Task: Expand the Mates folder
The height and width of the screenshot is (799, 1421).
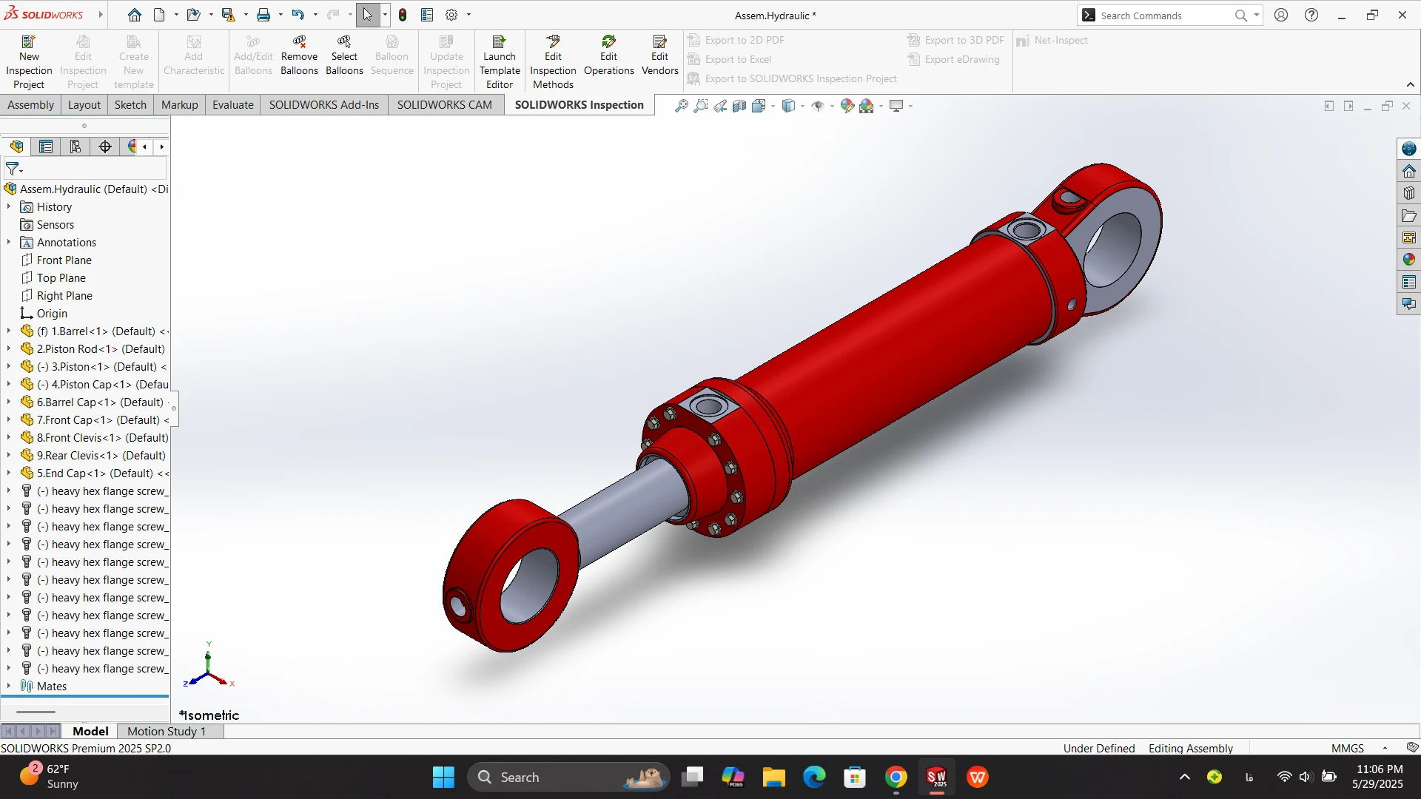Action: [x=9, y=687]
